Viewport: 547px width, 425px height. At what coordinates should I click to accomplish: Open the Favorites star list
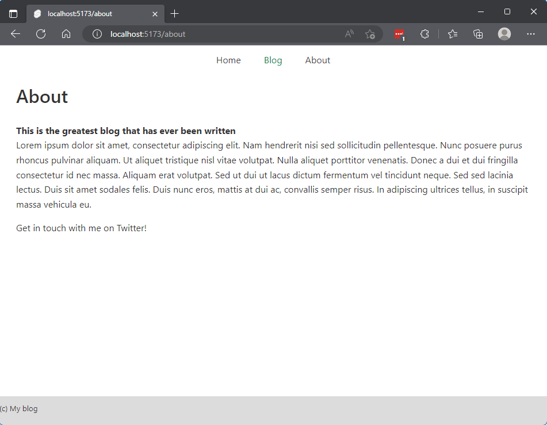pos(452,34)
